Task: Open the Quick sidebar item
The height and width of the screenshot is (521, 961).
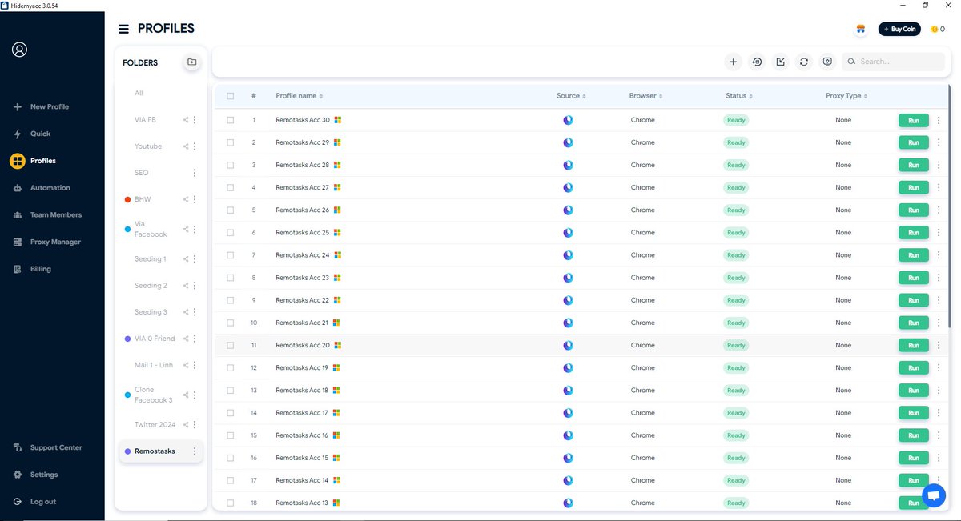Action: point(32,134)
